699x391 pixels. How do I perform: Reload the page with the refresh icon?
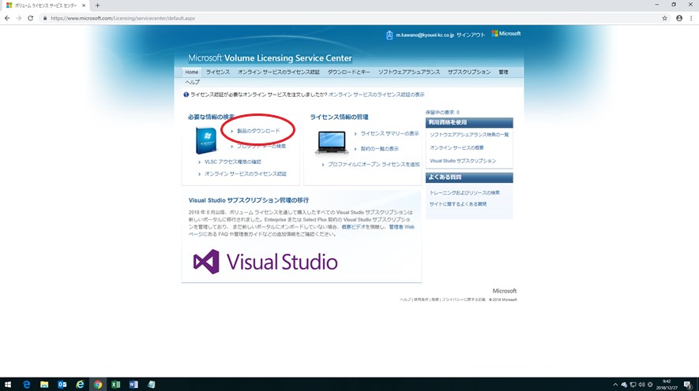[30, 18]
